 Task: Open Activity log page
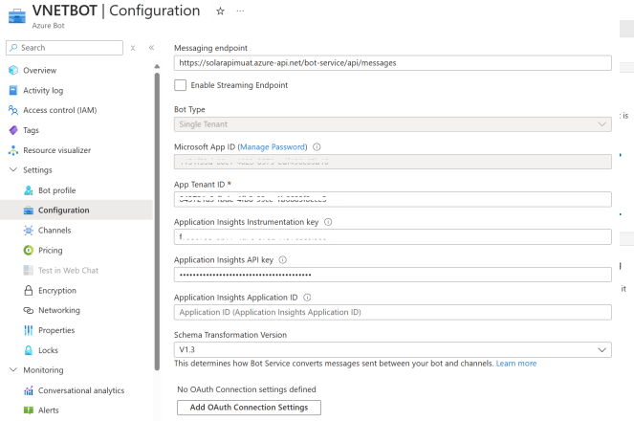coord(43,90)
